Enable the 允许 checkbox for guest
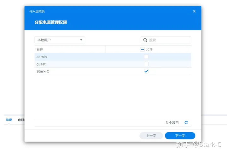 click(146, 64)
